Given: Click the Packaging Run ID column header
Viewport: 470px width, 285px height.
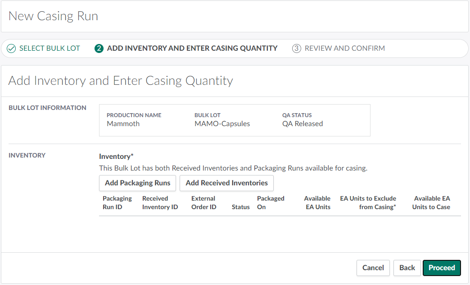Looking at the screenshot, I should tap(117, 203).
